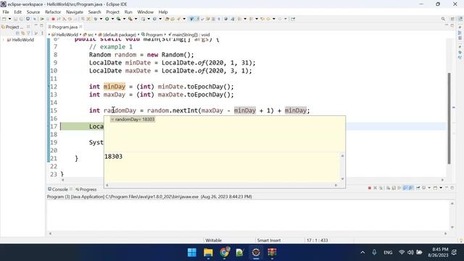Open the Project menu
Image resolution: width=464 pixels, height=261 pixels.
point(113,12)
